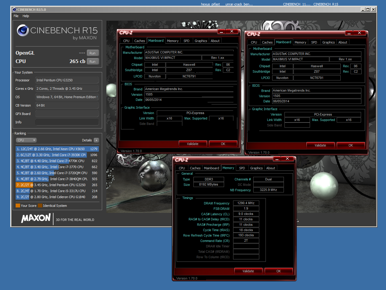The image size is (386, 290).
Task: Click the Processor field Intel Pentium G3250
Action: [x=67, y=80]
